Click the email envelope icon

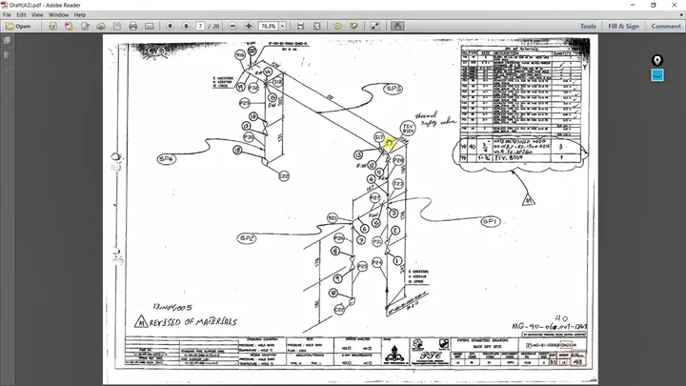click(150, 27)
